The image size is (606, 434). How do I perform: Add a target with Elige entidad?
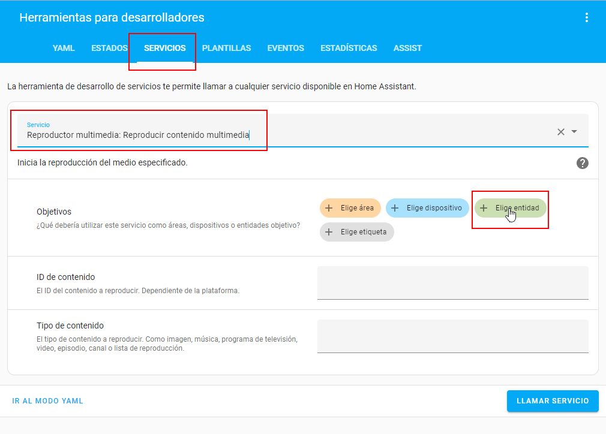pos(511,208)
